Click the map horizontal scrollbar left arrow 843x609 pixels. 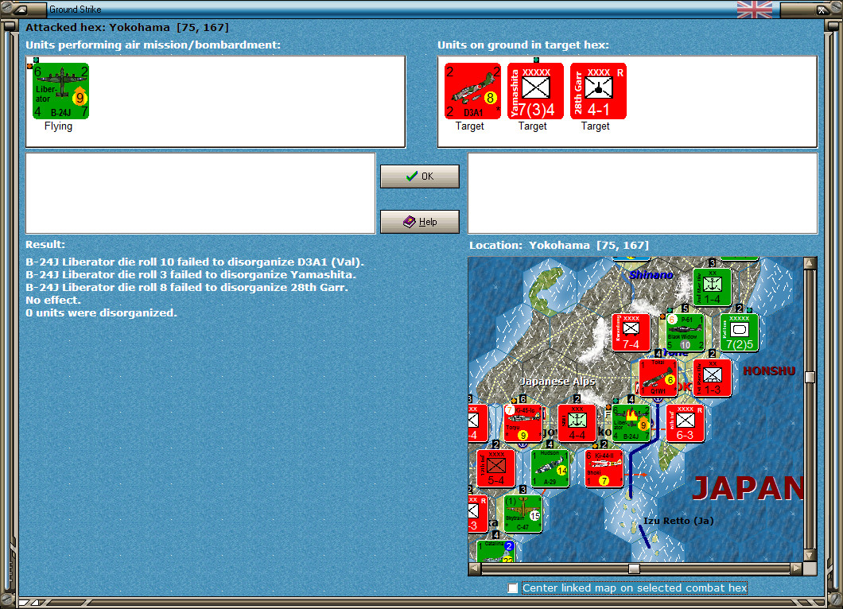474,568
